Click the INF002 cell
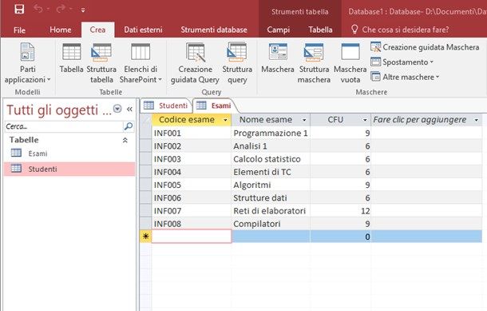 (x=192, y=146)
